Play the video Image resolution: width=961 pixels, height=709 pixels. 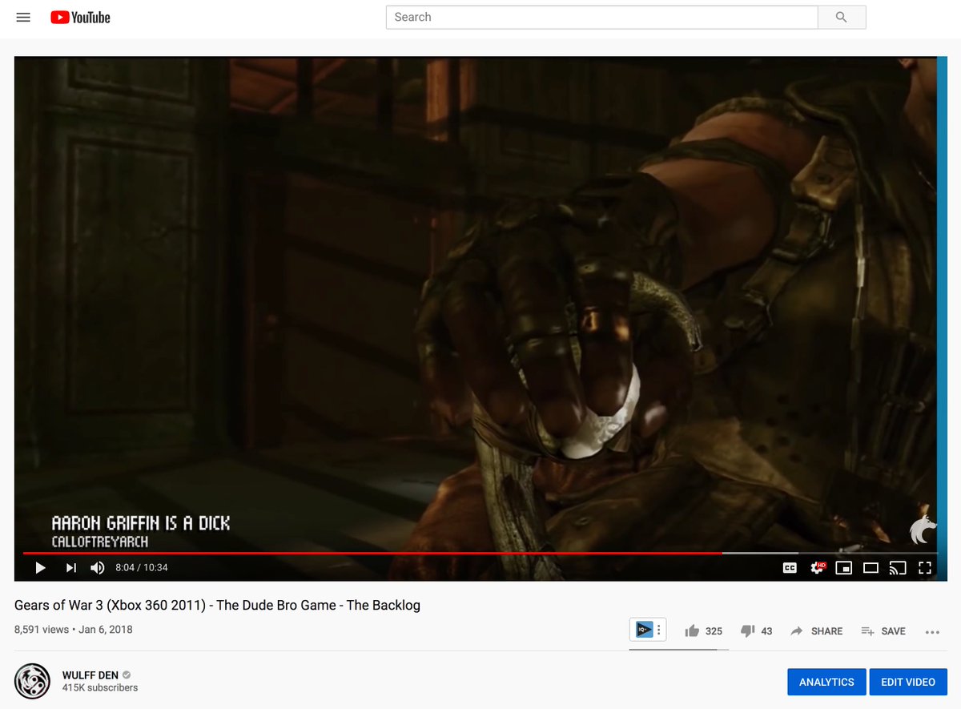(x=40, y=568)
